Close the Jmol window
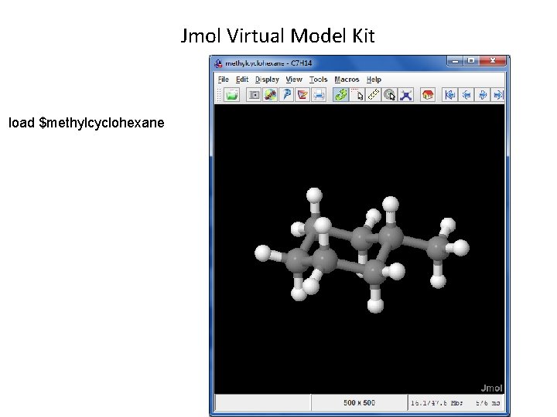The width and height of the screenshot is (557, 417). (x=492, y=61)
